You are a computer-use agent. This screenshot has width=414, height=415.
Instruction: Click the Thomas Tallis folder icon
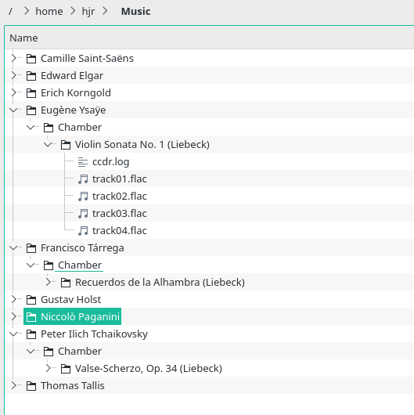[x=31, y=386]
